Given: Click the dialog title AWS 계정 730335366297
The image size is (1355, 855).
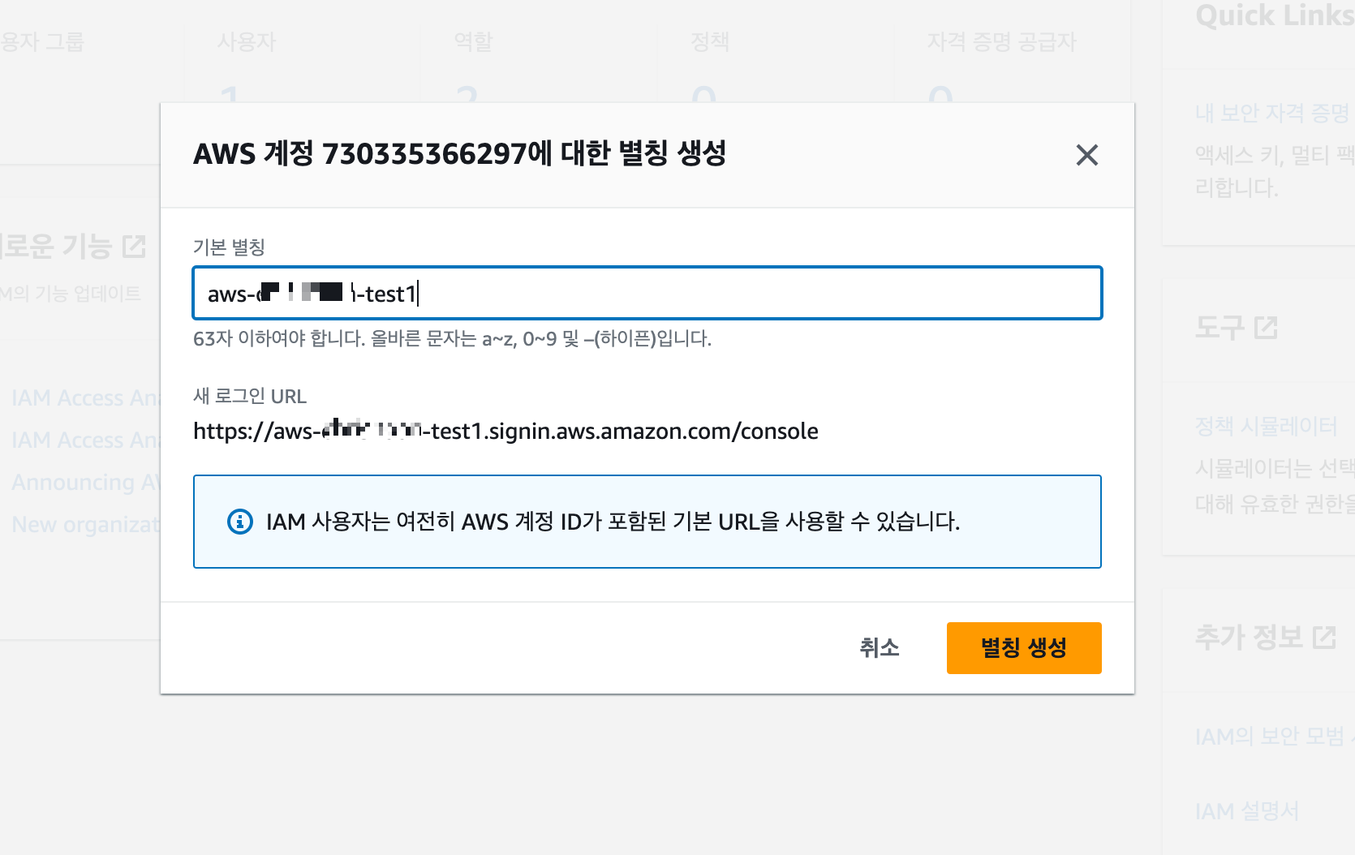Looking at the screenshot, I should (459, 153).
